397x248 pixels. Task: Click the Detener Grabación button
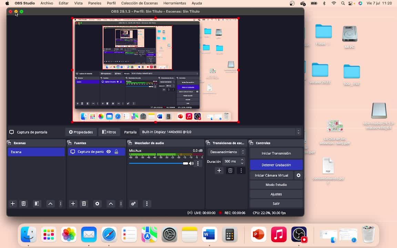(276, 165)
